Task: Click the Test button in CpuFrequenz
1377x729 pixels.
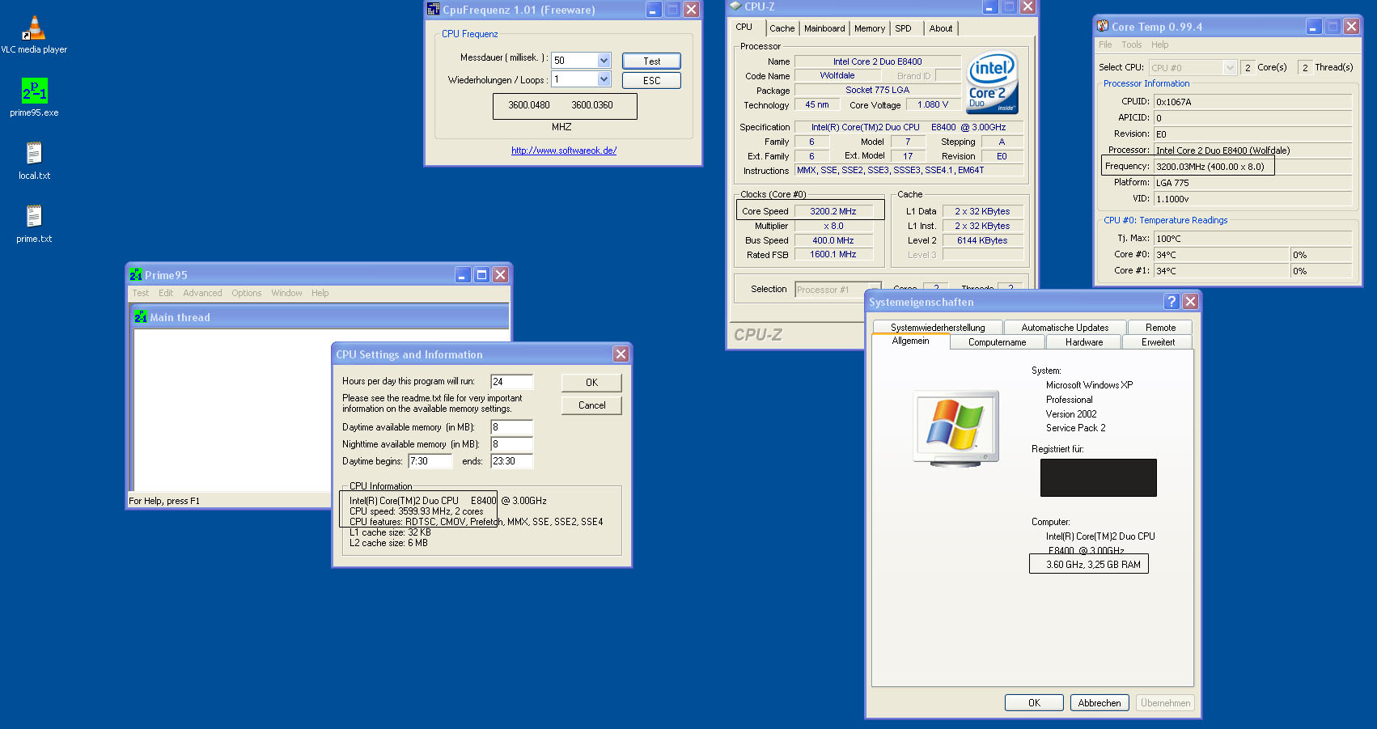Action: 651,61
